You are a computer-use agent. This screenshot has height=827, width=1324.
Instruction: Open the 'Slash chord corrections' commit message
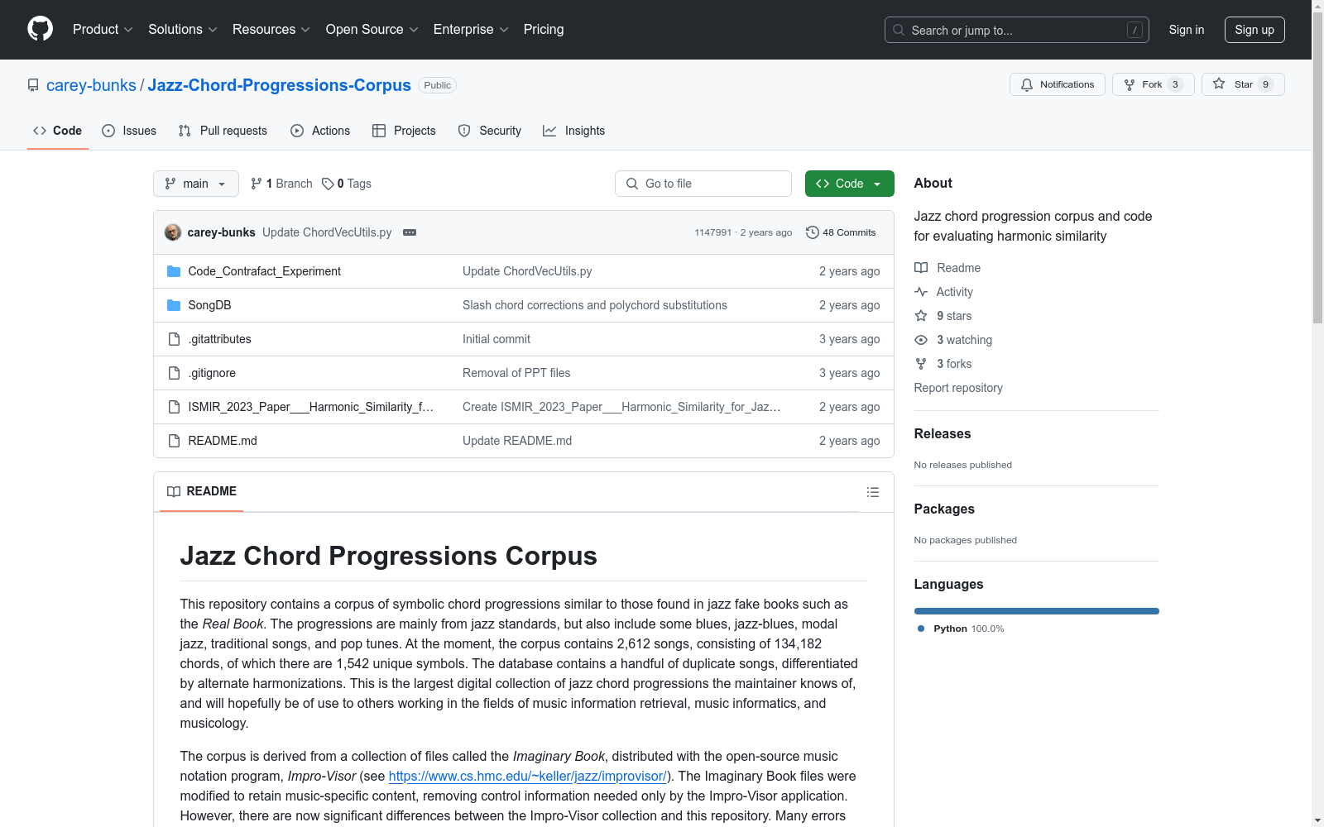coord(595,305)
